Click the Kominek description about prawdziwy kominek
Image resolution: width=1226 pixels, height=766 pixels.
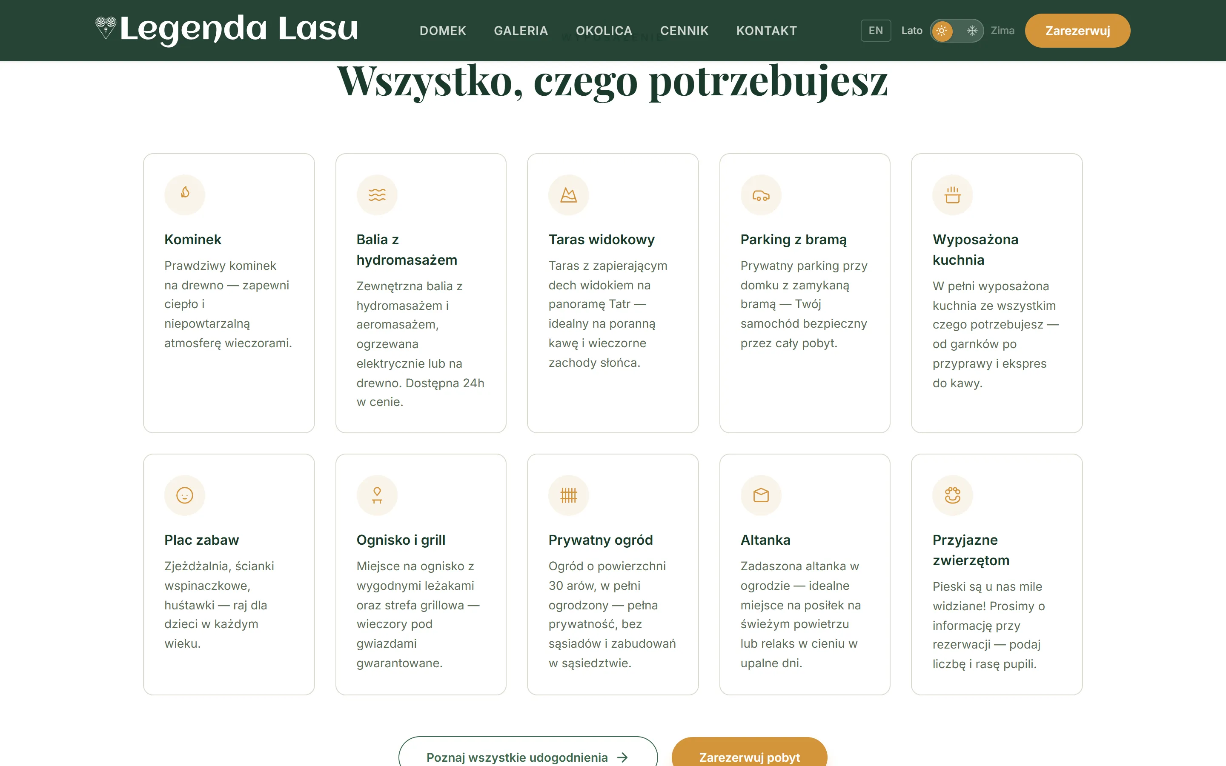(228, 304)
